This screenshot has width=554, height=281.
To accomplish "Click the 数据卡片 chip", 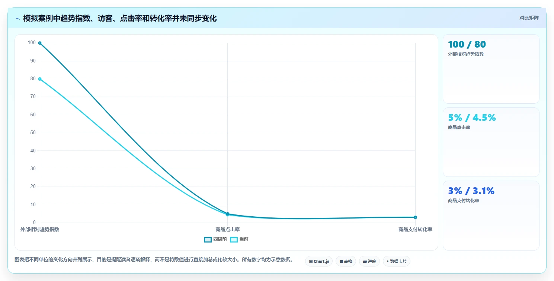I will coord(396,261).
